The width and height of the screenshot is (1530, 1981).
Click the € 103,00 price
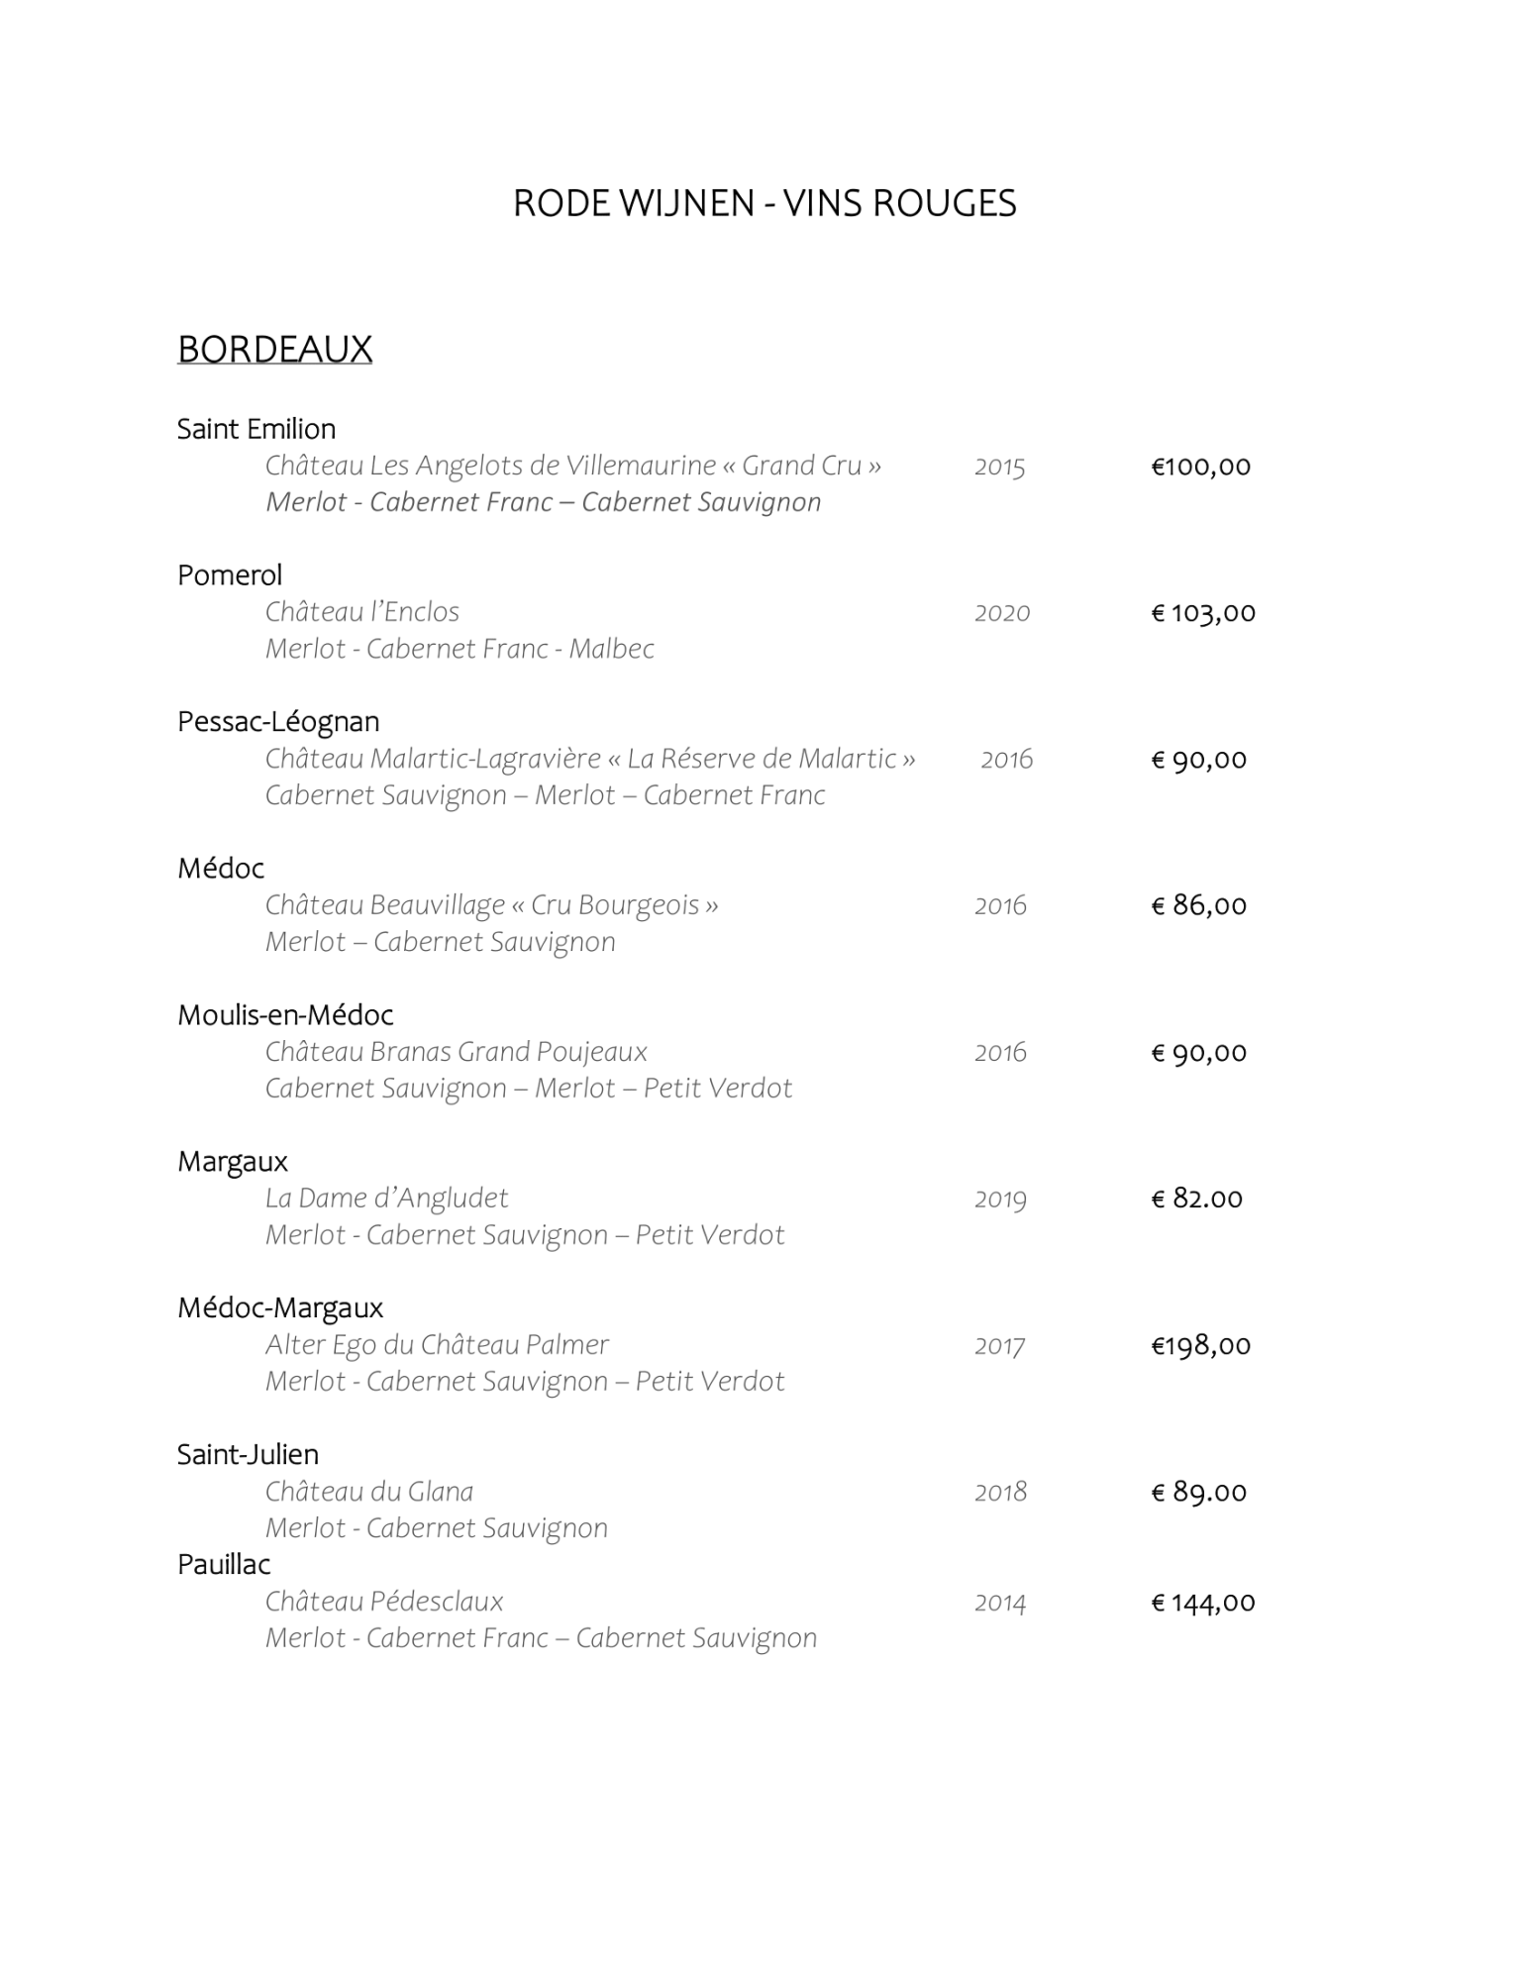pyautogui.click(x=1203, y=613)
